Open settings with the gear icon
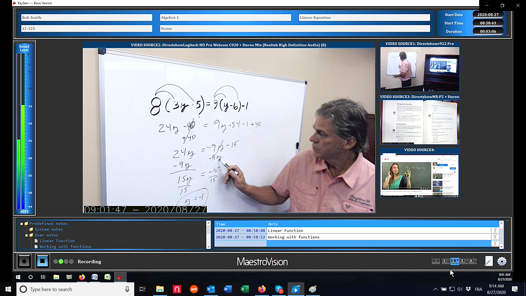526x296 pixels. coord(502,261)
